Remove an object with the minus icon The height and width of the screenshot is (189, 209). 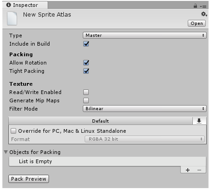click(199, 170)
